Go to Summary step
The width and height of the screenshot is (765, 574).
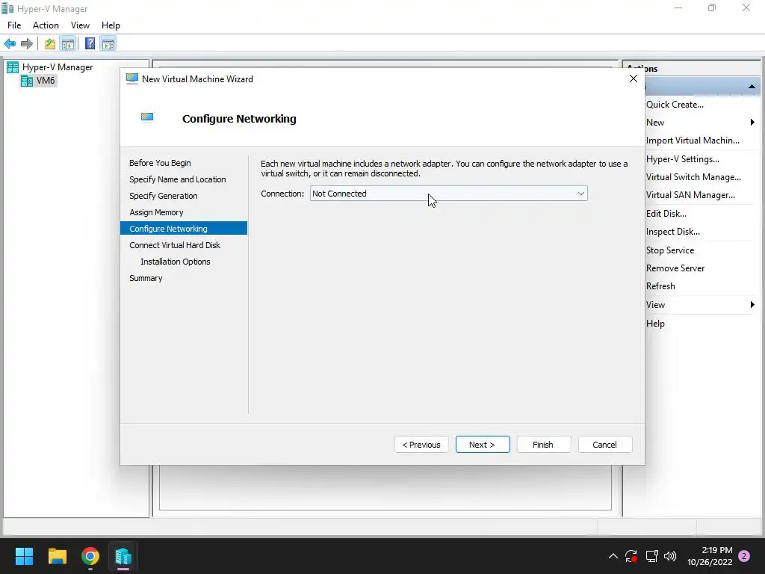tap(146, 278)
